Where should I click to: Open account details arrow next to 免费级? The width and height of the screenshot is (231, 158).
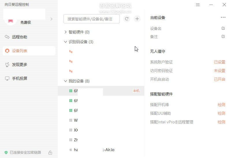(51, 19)
